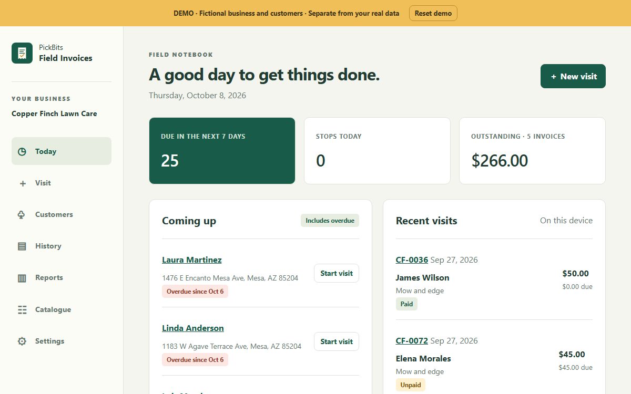
Task: Click the On this device label
Action: click(566, 221)
